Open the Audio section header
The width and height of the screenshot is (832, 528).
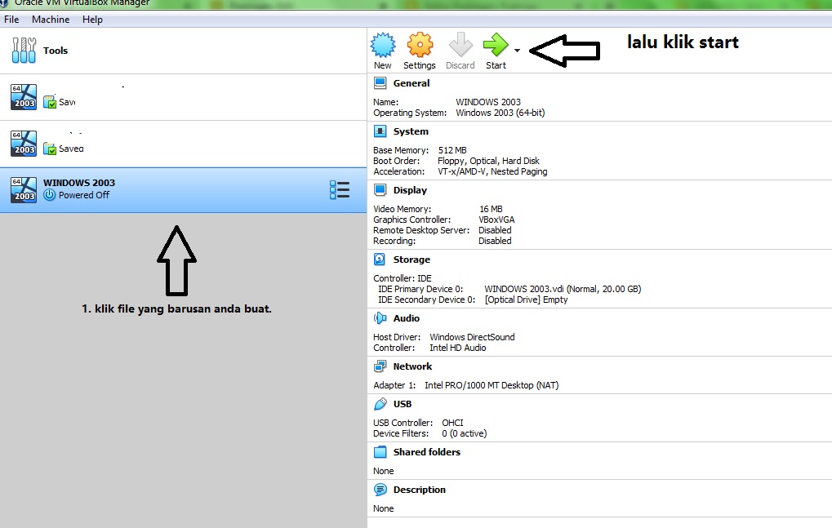tap(407, 318)
